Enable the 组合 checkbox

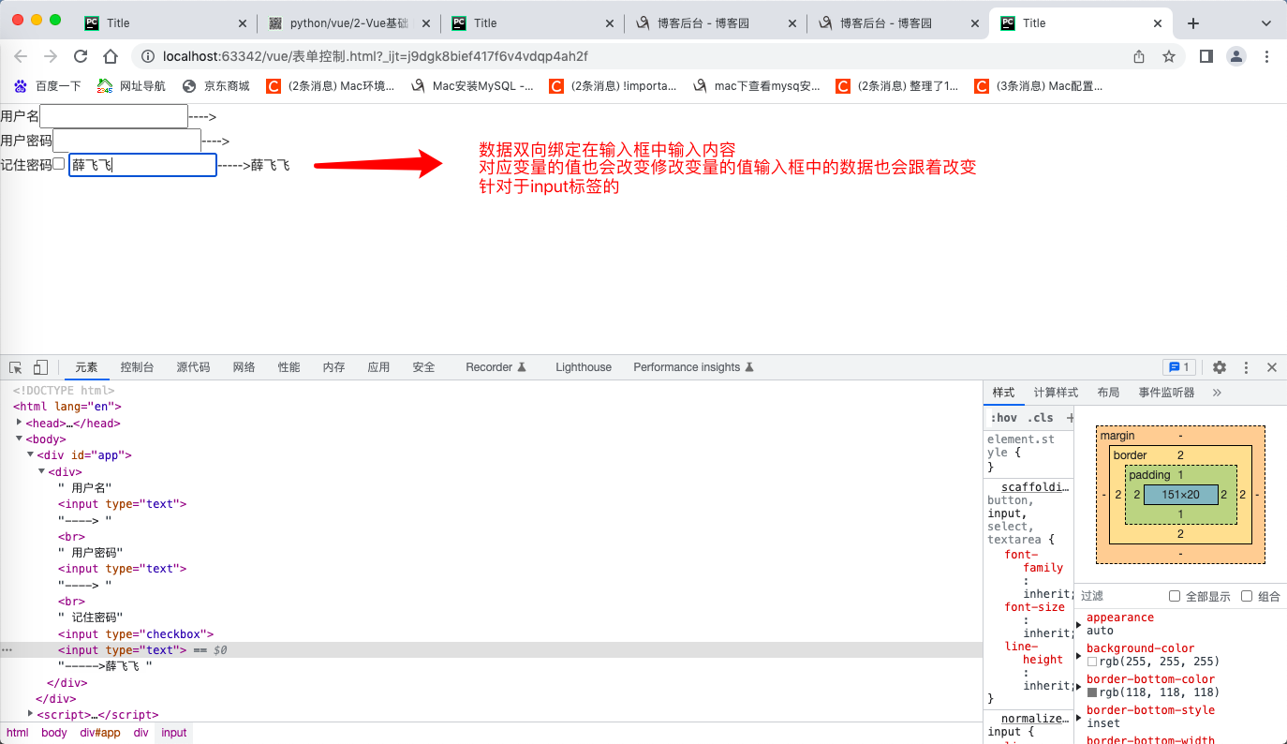point(1247,596)
